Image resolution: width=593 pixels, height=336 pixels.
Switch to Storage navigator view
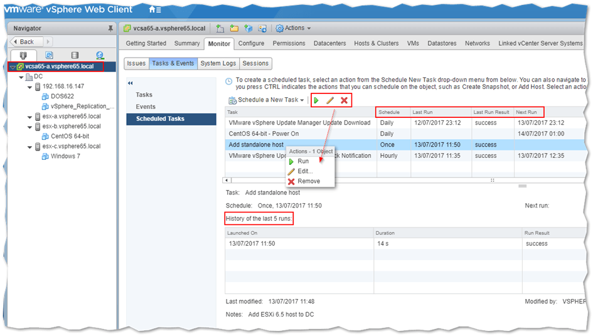tap(75, 55)
